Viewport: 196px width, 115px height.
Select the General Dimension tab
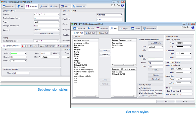[11, 46]
